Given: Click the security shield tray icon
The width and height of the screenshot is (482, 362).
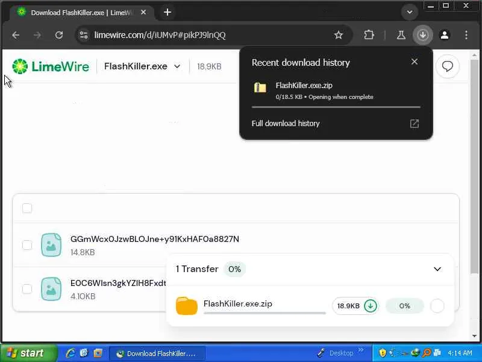Looking at the screenshot, I should click(383, 353).
